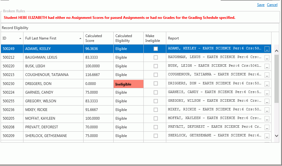This screenshot has height=166, width=282.
Task: Check Make Ineligible for ADAMS, KEELEY
Action: [155, 49]
